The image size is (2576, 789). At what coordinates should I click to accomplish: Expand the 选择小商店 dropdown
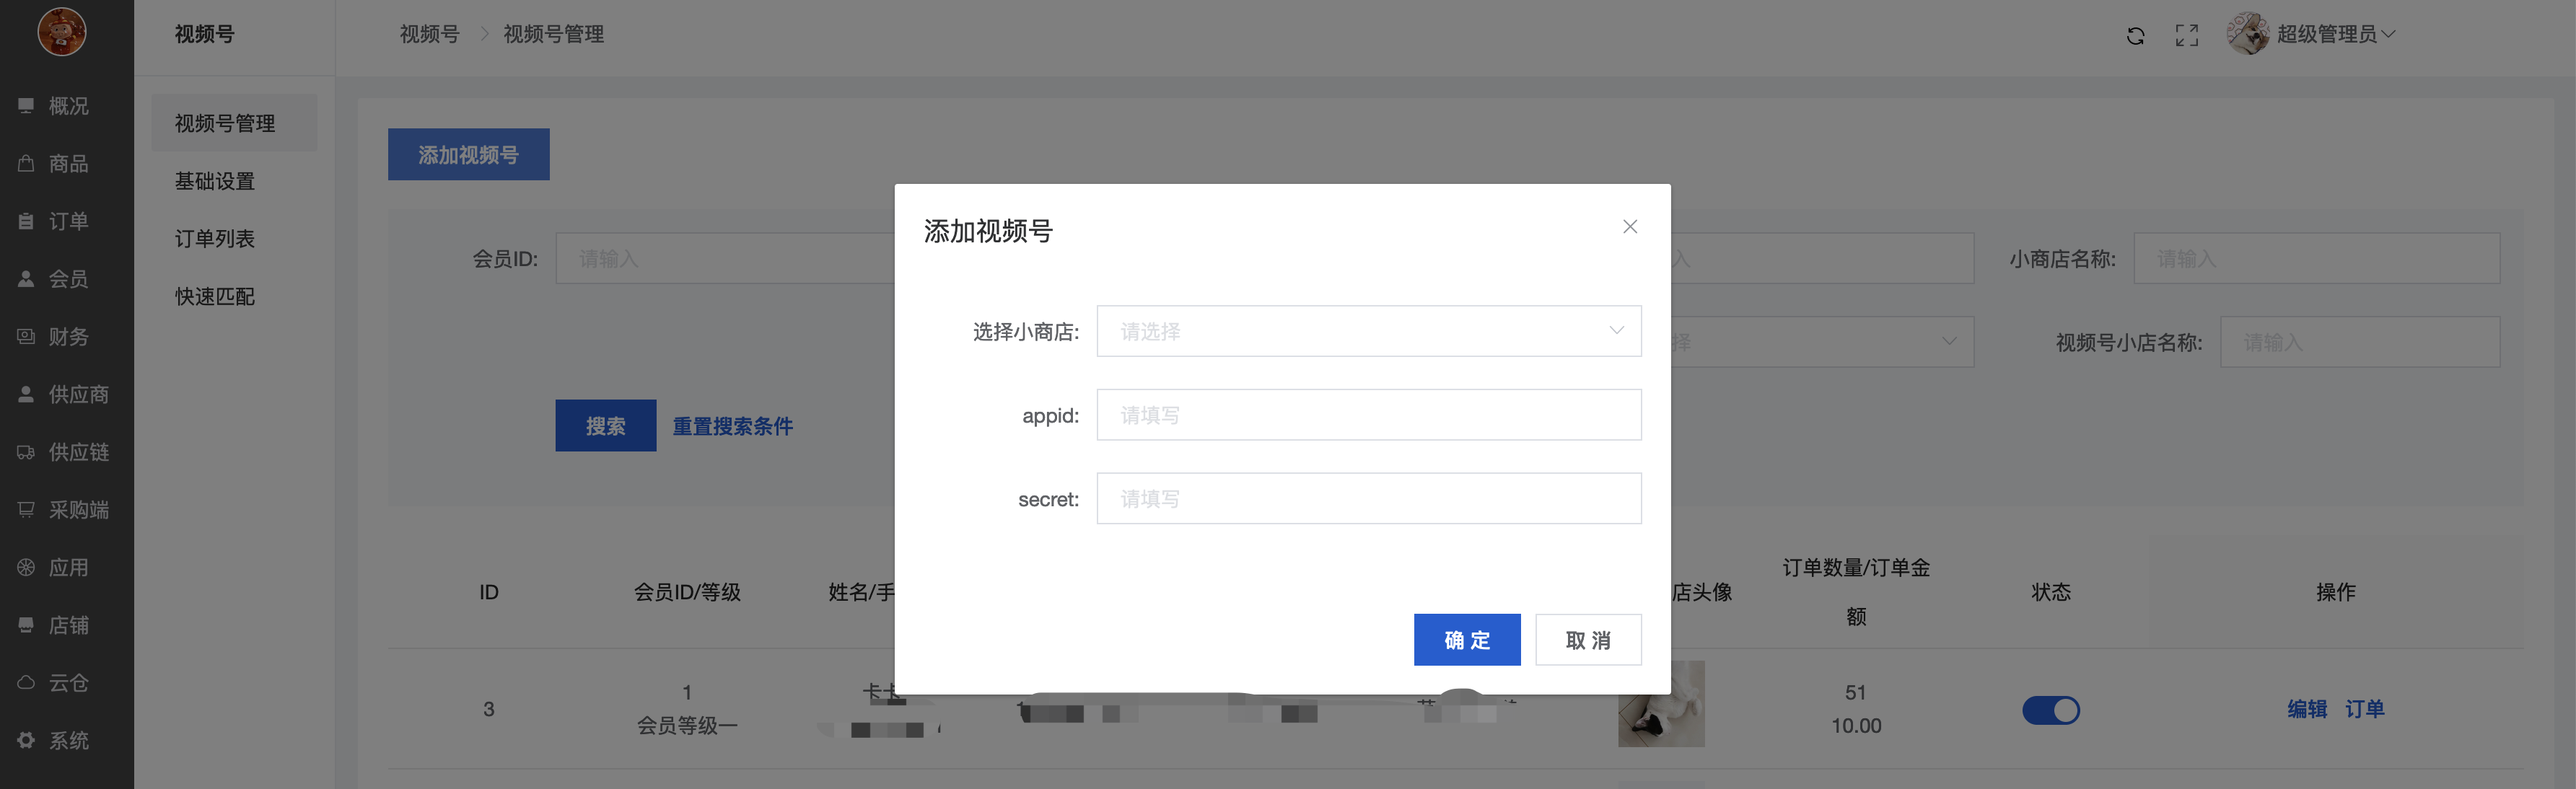click(1368, 331)
